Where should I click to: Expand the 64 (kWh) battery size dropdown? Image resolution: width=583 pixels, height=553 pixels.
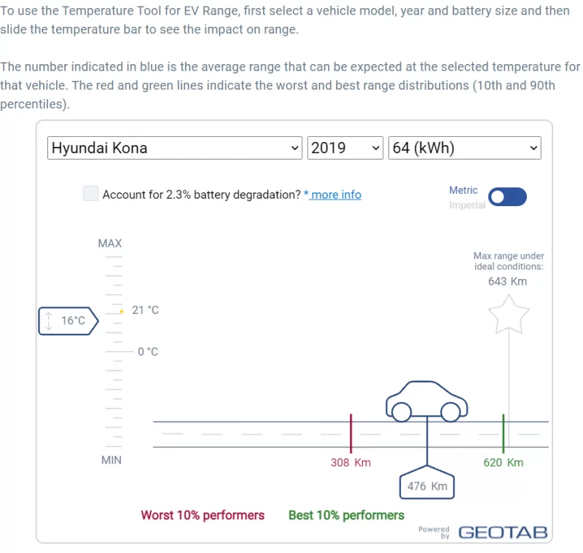tap(465, 148)
